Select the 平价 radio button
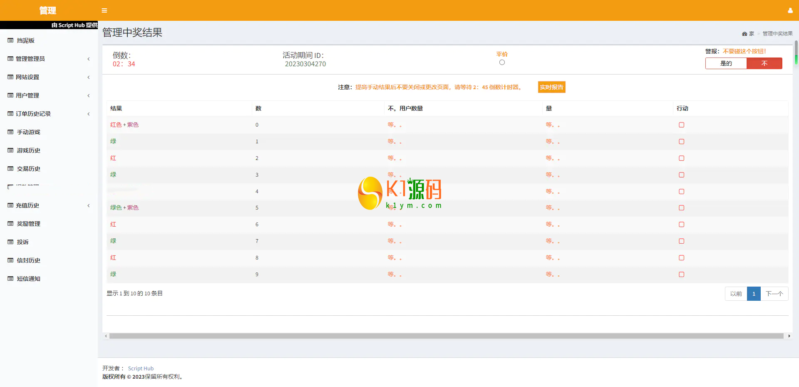Screen dimensions: 799x387 pos(502,62)
